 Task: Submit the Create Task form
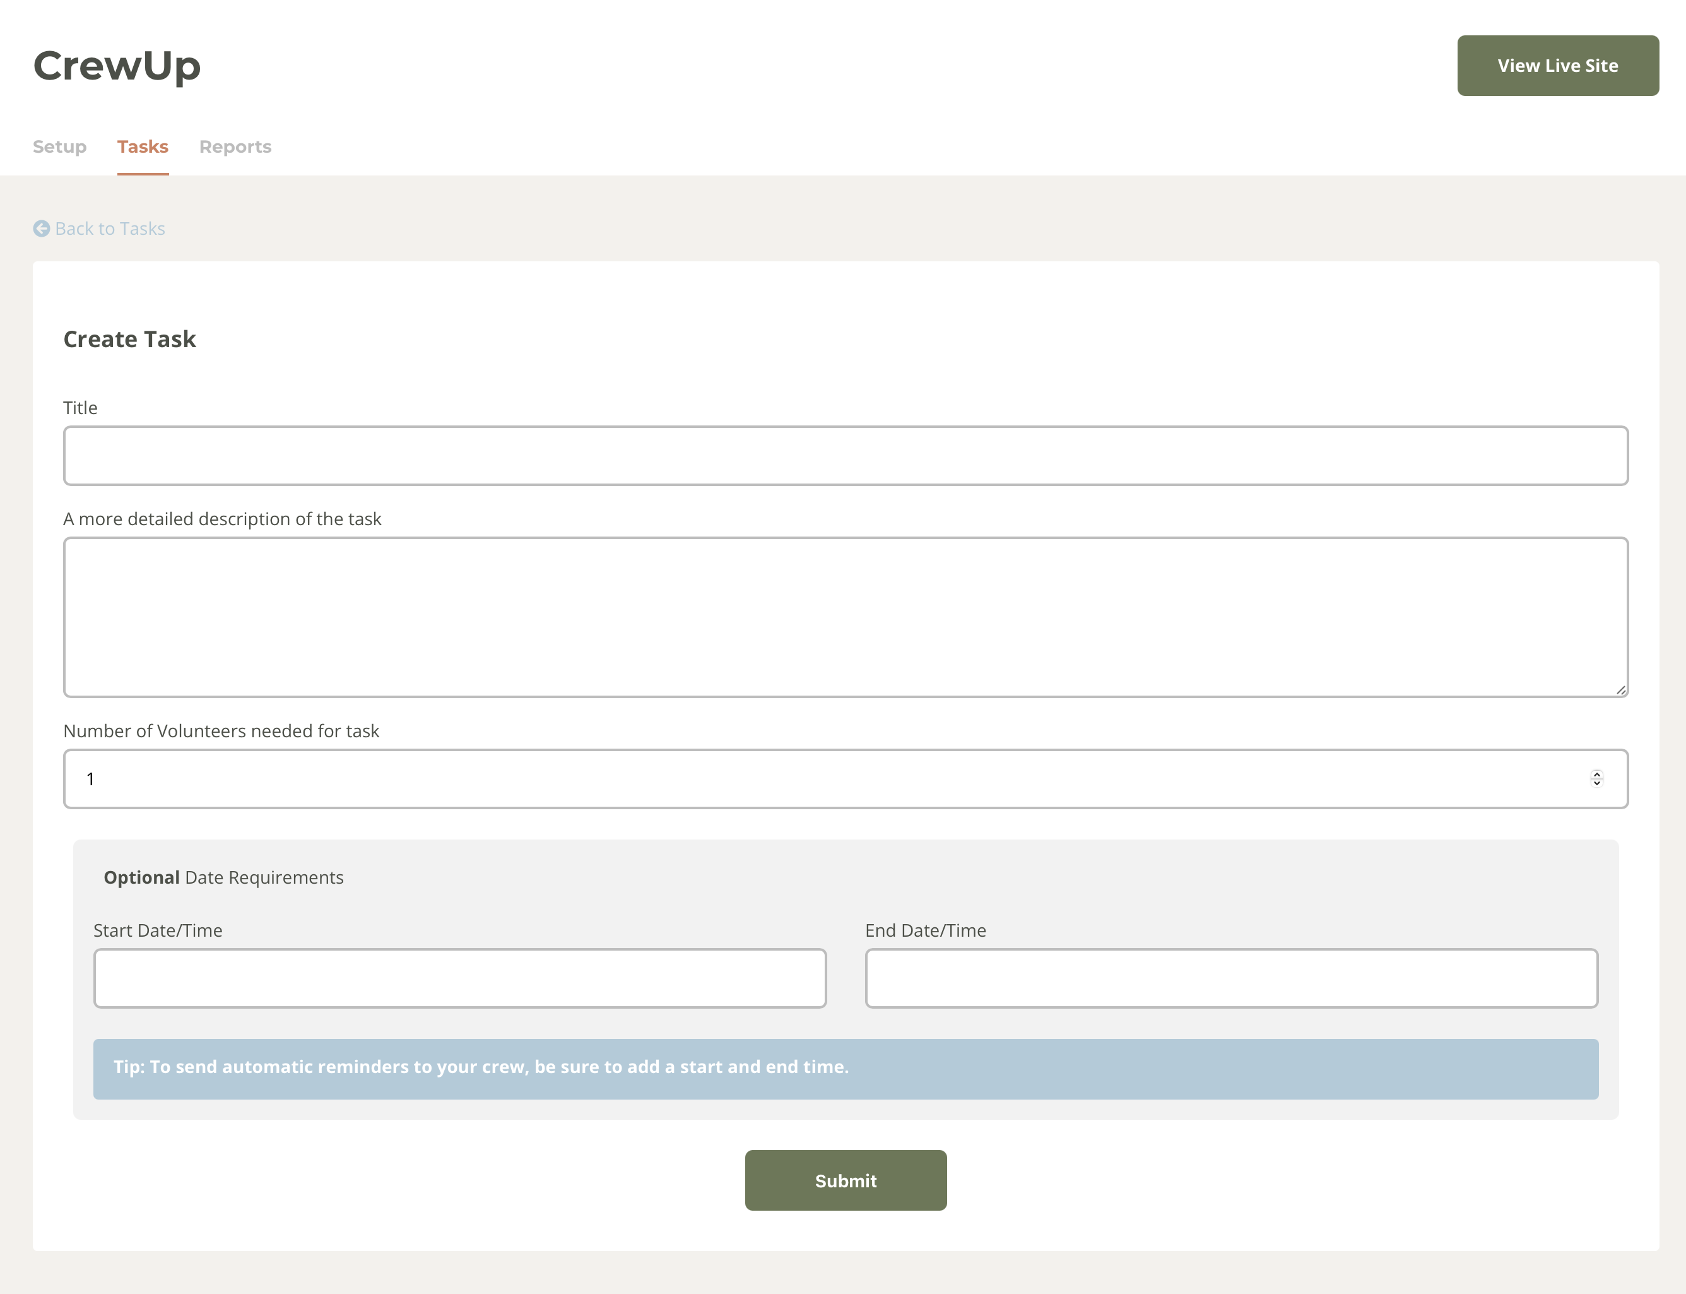click(846, 1180)
